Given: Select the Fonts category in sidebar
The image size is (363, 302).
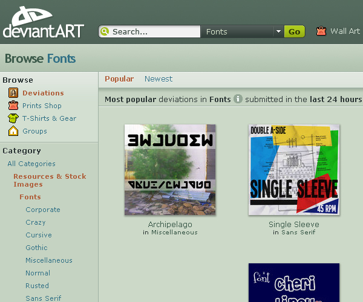Looking at the screenshot, I should pyautogui.click(x=30, y=197).
